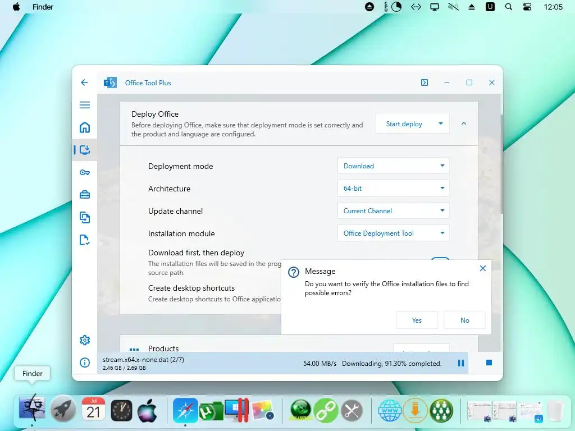Click the Products ellipsis icon
Viewport: 575px width, 431px height.
tap(134, 349)
